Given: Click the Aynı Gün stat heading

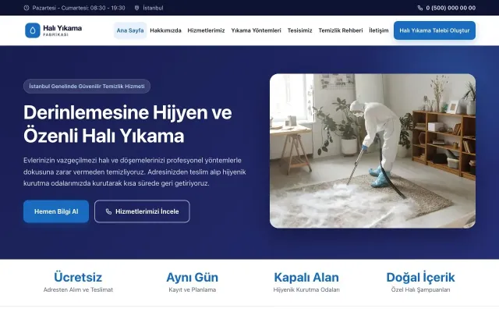Looking at the screenshot, I should tap(193, 278).
